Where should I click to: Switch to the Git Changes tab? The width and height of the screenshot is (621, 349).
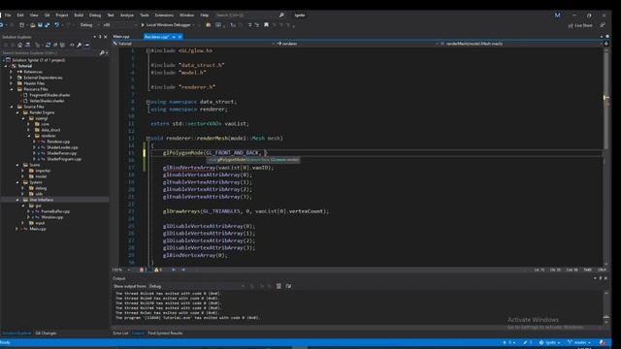coord(46,333)
